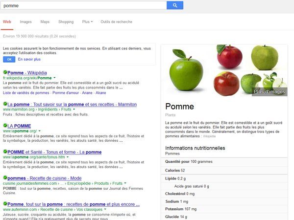The height and width of the screenshot is (220, 294).
Task: Open the Liste de variétés de pommes sitelink
Action: coord(26,93)
